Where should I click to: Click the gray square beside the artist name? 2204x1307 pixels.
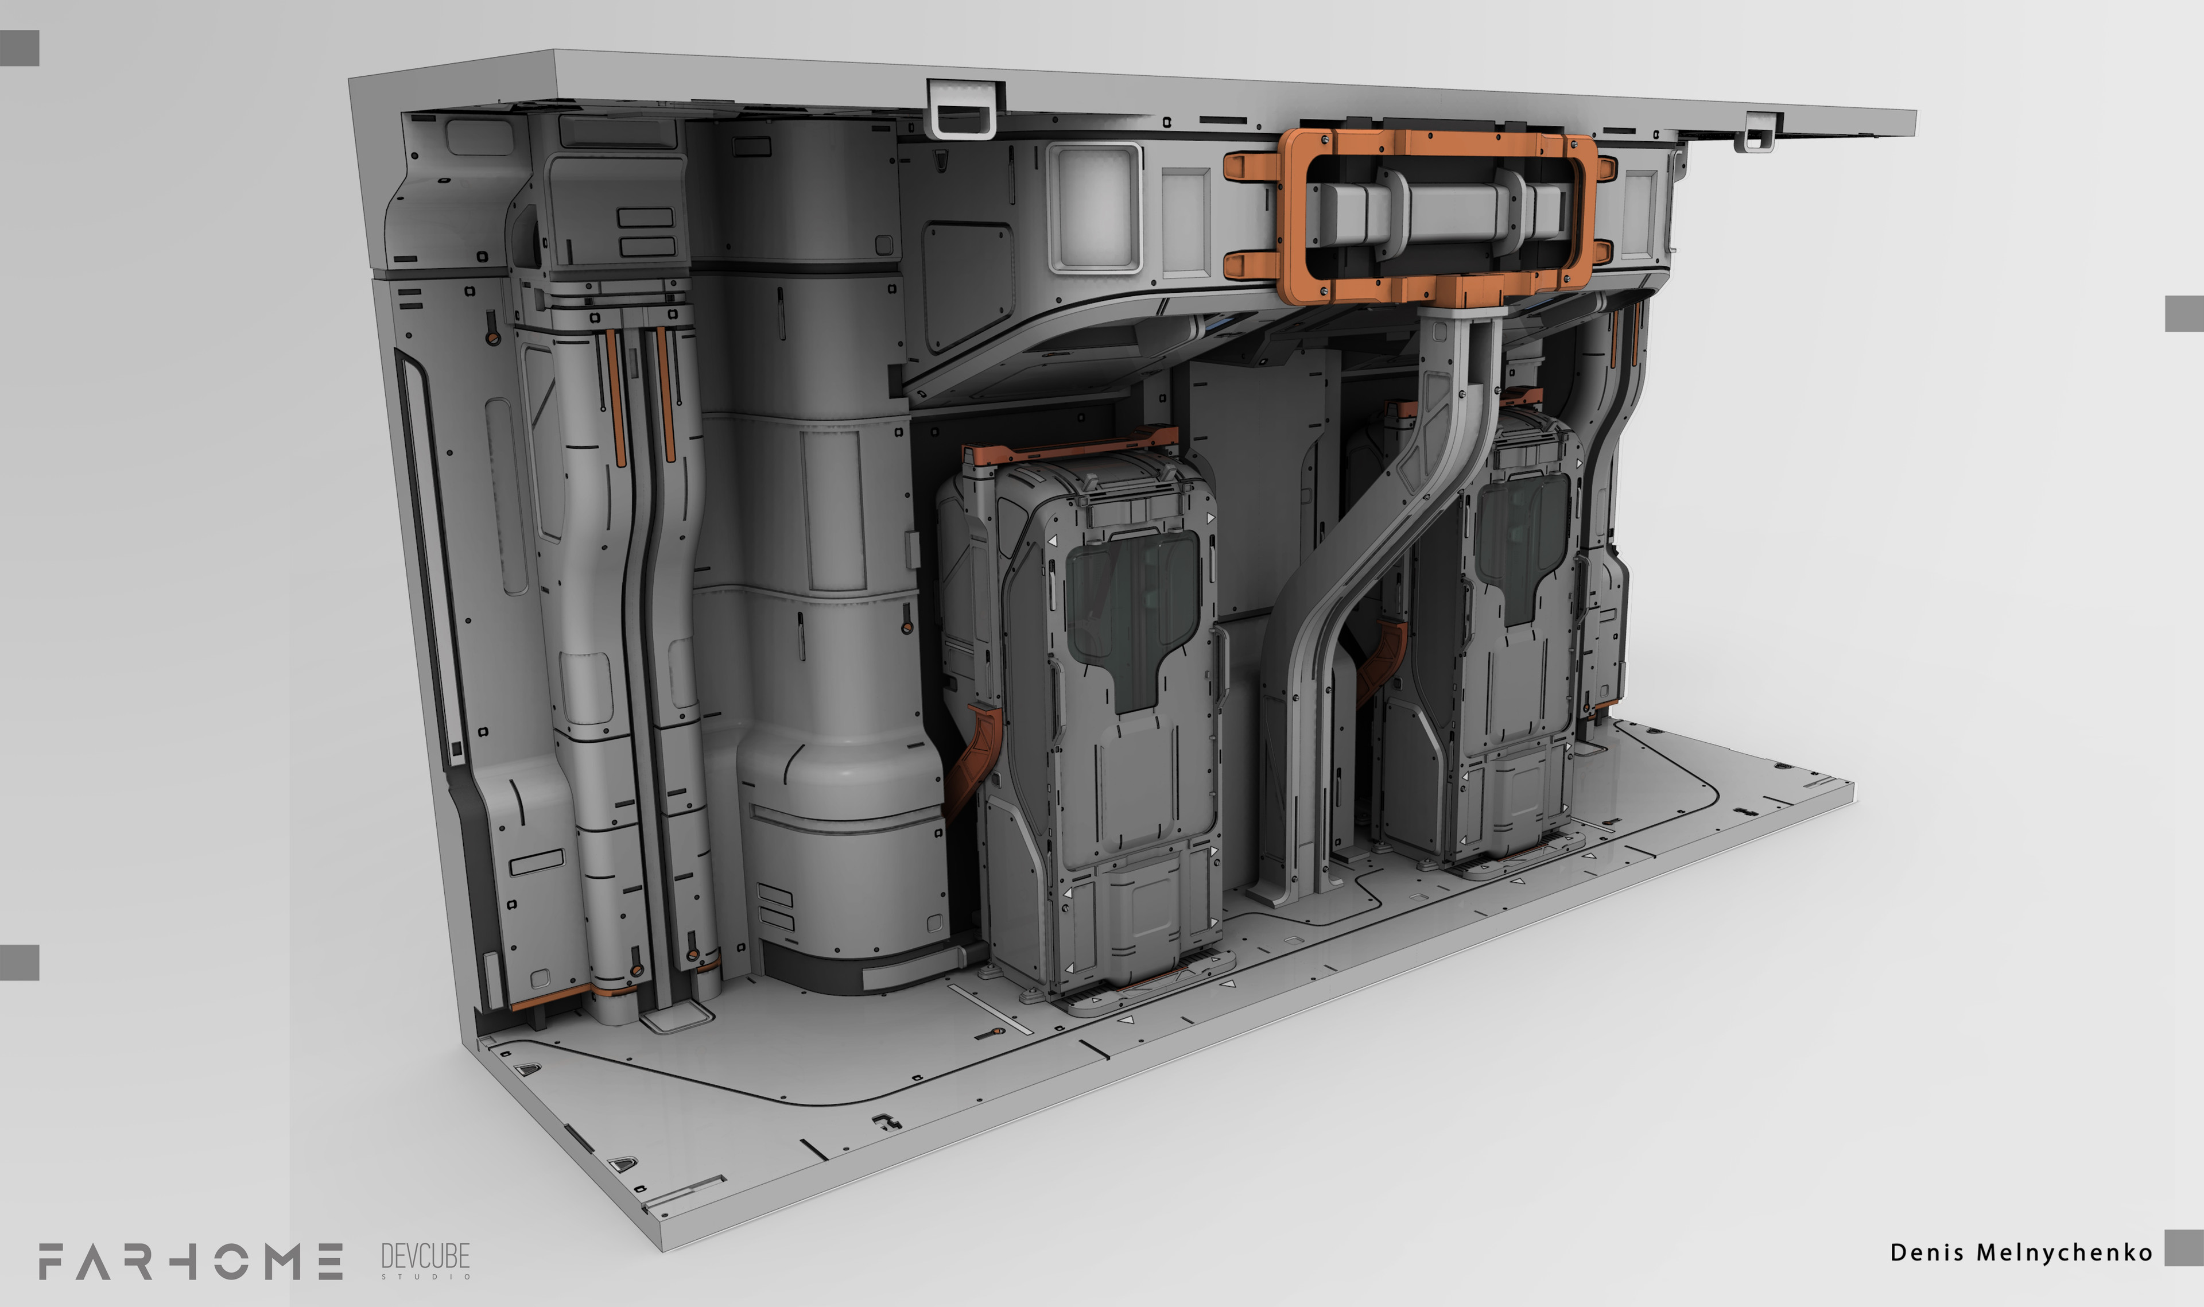[2184, 1248]
